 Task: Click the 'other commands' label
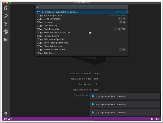pos(117,16)
